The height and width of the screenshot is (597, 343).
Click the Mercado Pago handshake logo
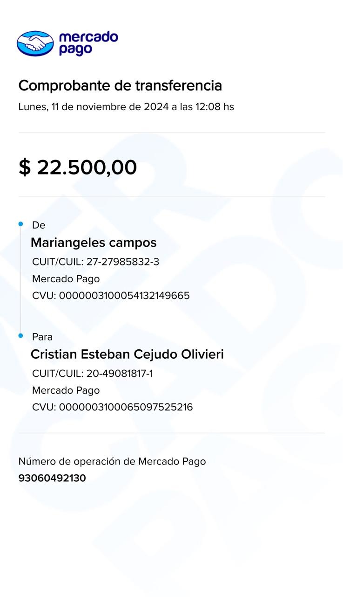pyautogui.click(x=35, y=43)
